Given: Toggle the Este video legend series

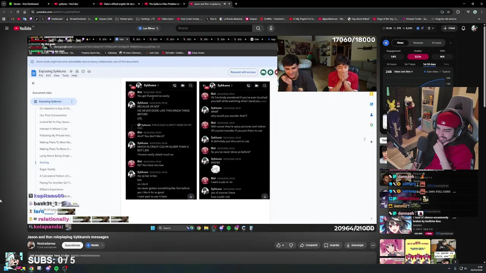Looking at the screenshot, I should tap(431, 72).
